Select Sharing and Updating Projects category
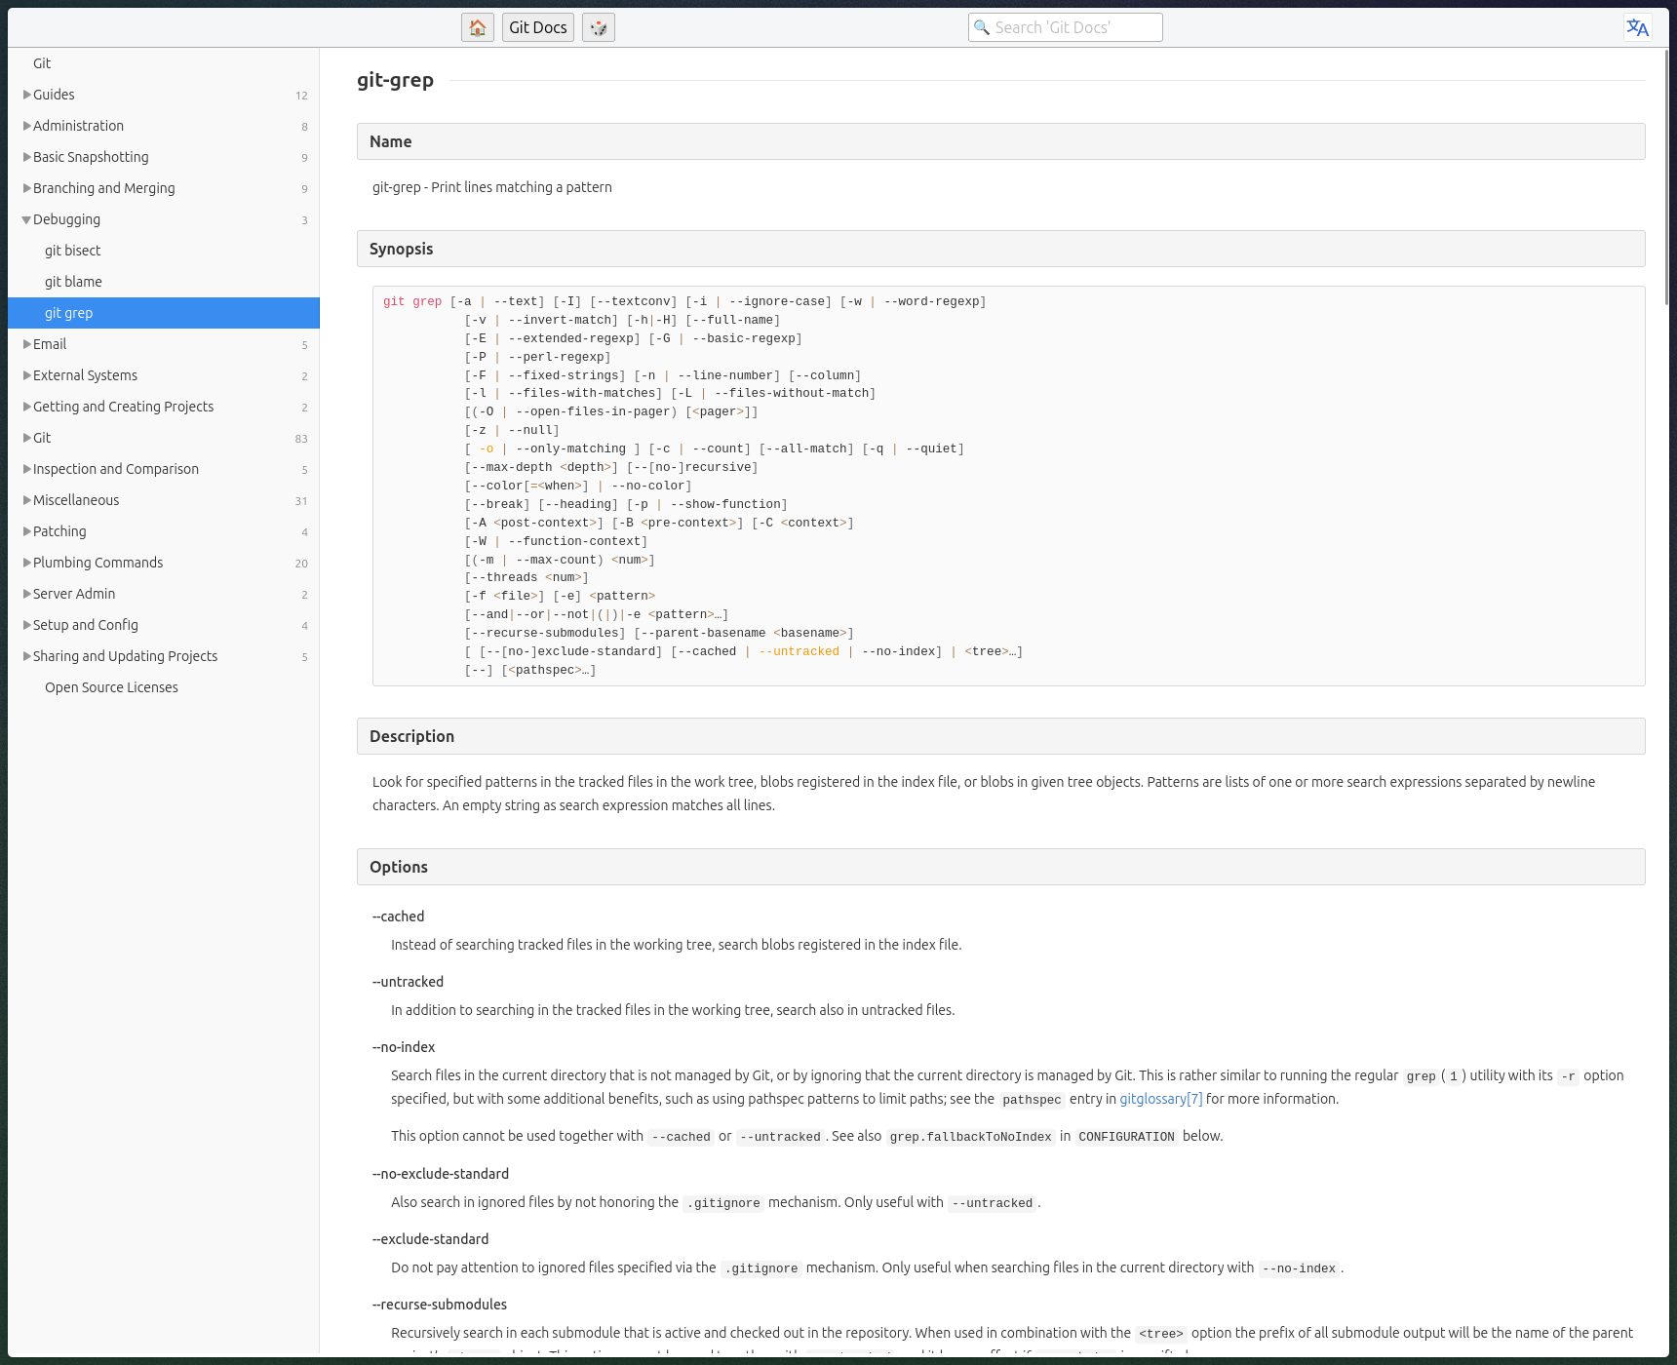Image resolution: width=1677 pixels, height=1365 pixels. coord(164,656)
